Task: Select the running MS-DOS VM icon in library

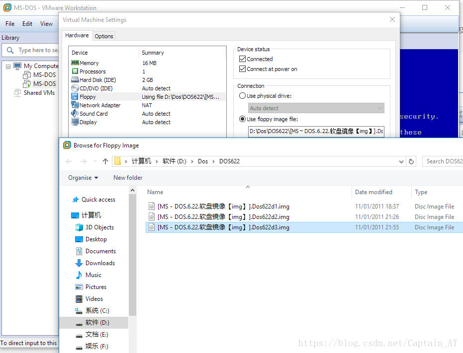Action: coord(27,84)
